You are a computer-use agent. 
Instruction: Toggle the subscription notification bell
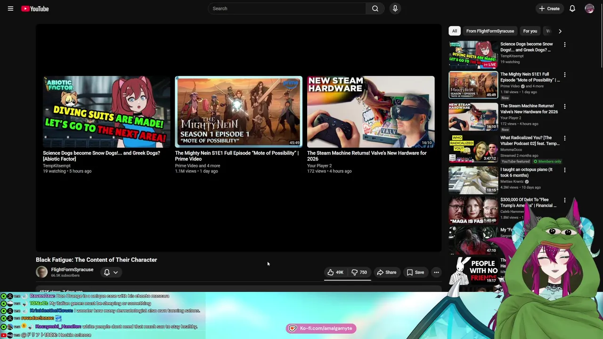[x=107, y=272]
